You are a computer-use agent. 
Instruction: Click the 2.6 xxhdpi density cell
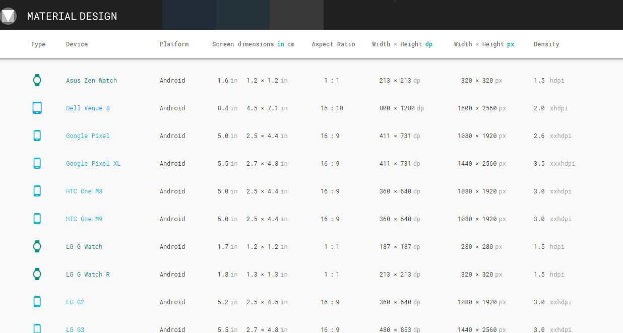click(x=552, y=136)
